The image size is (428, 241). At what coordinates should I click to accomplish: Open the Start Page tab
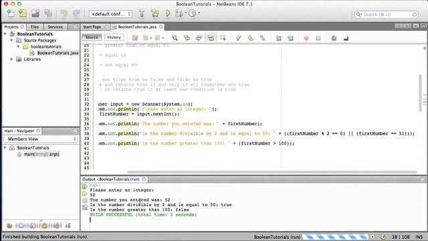point(92,27)
